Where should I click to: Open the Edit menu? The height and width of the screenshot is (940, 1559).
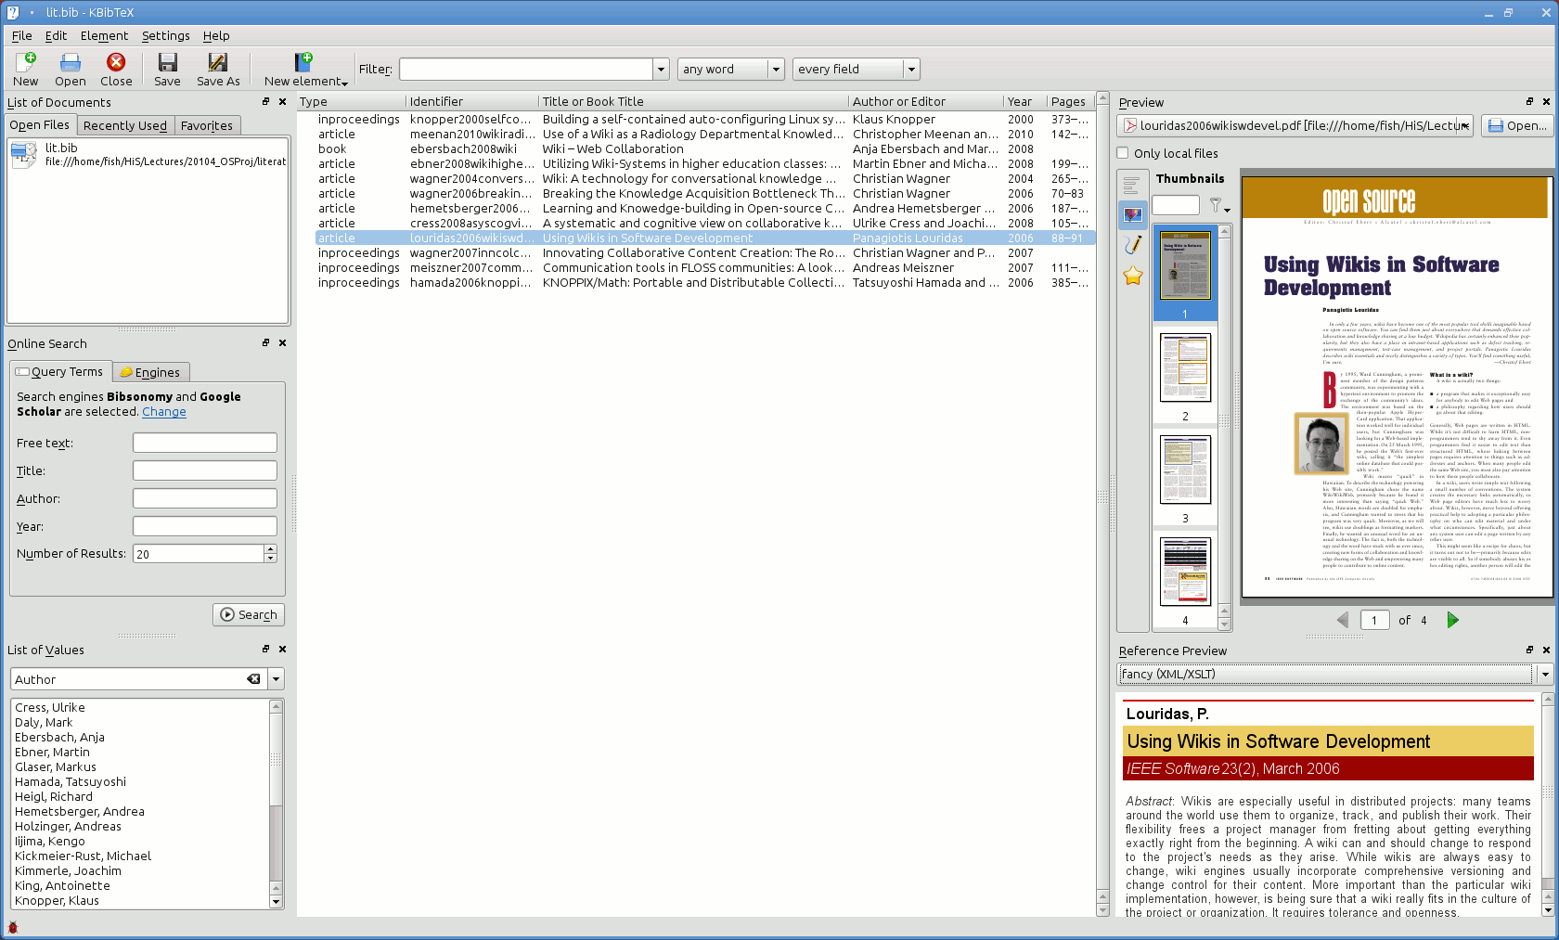tap(56, 35)
